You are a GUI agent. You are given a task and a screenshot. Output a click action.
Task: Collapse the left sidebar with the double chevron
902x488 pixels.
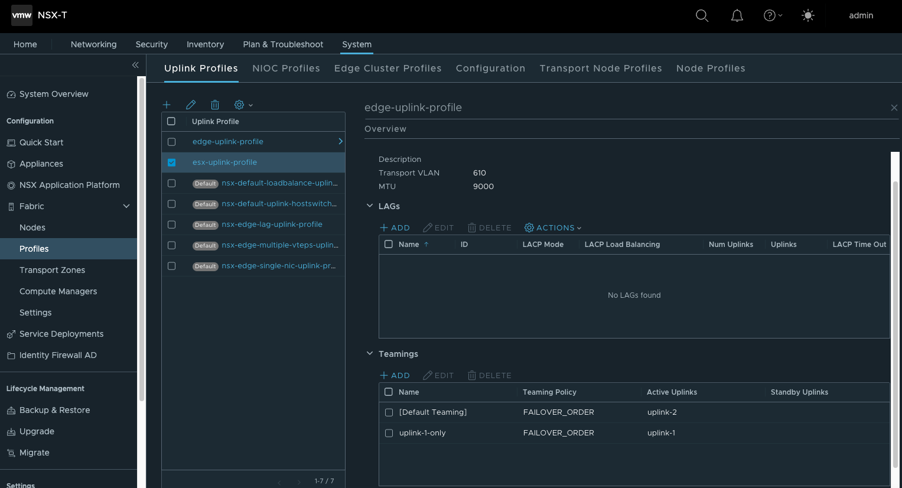pyautogui.click(x=135, y=65)
